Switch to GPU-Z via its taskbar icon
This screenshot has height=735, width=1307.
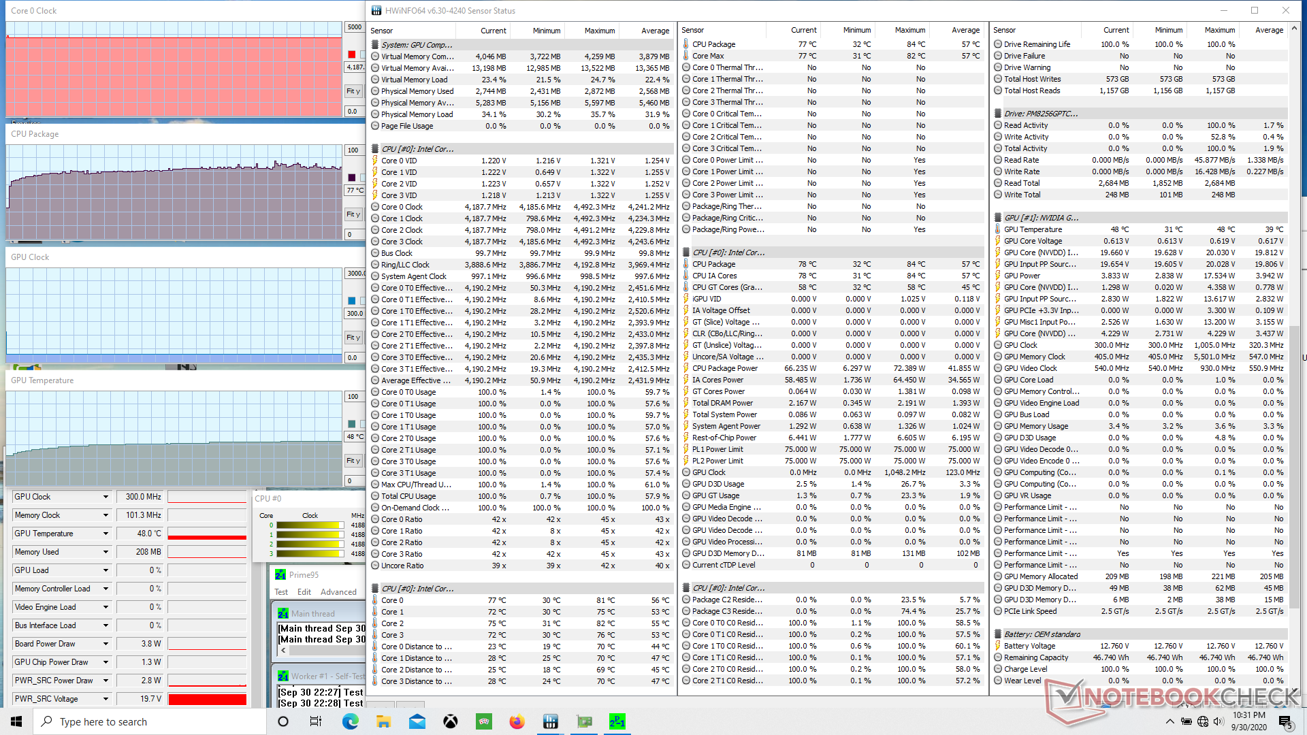point(583,721)
